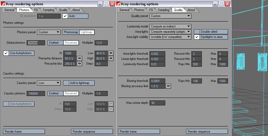
Task: Open General tab in right Kray window
Action: tap(124, 10)
